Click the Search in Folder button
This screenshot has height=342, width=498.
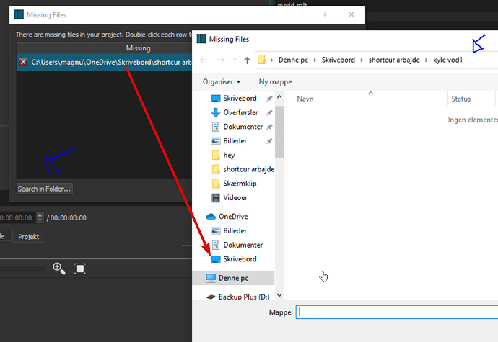click(x=45, y=189)
